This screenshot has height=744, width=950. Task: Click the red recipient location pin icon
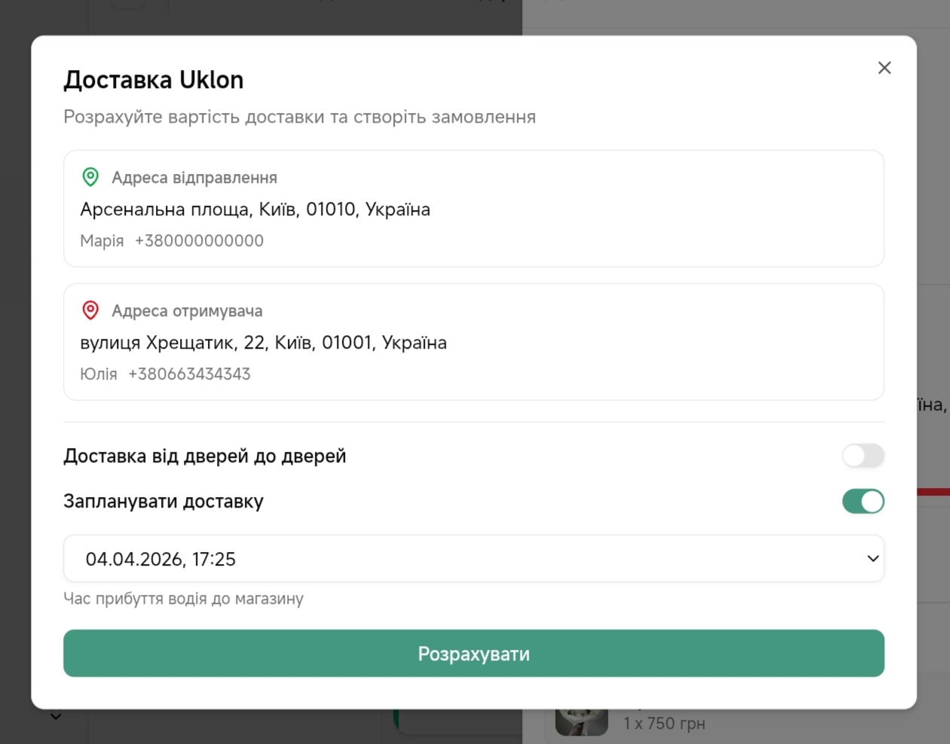click(x=90, y=310)
